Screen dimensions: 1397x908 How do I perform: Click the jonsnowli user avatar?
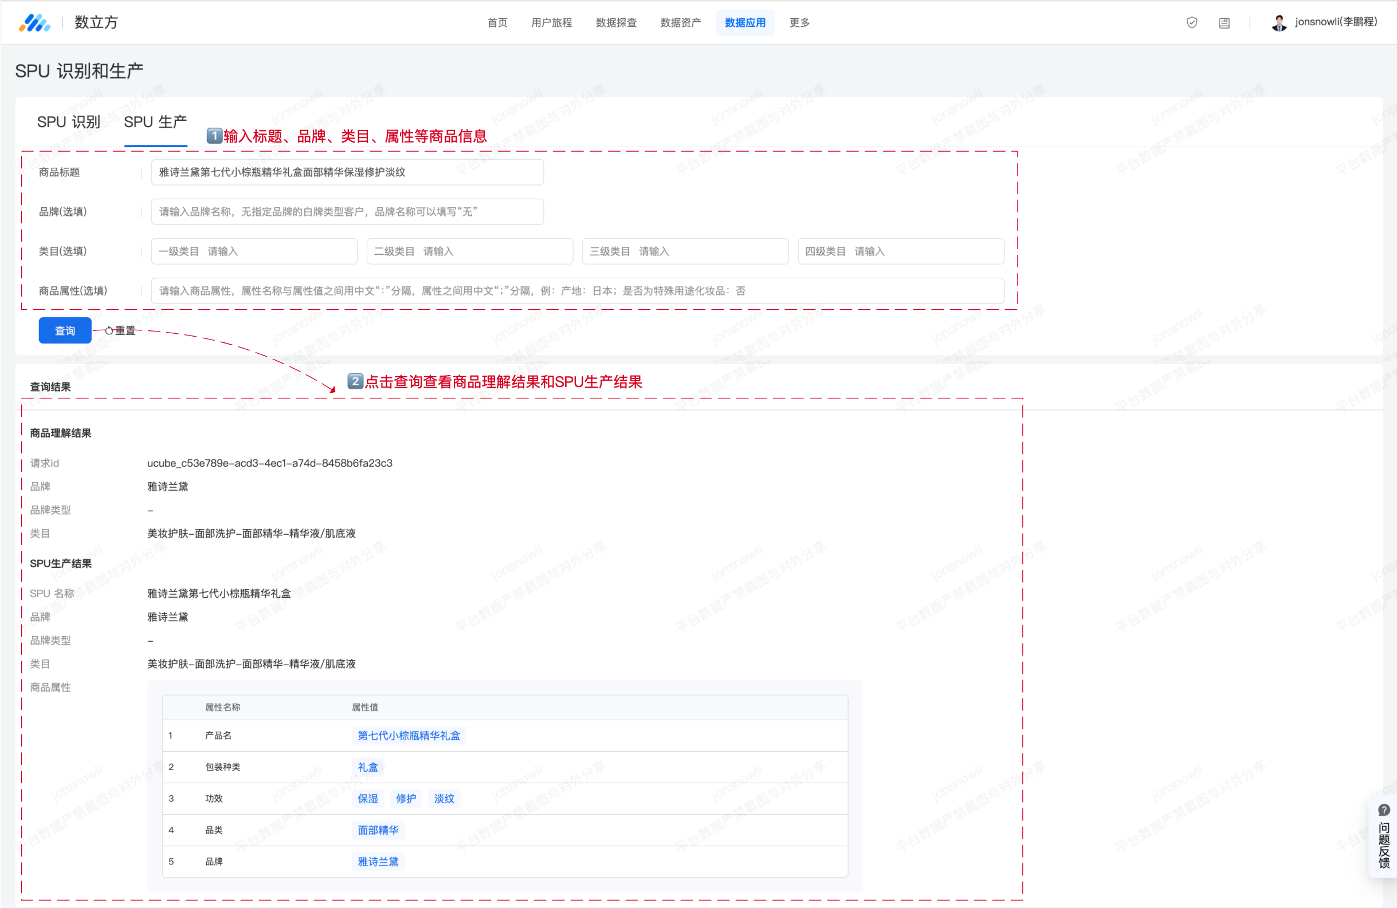tap(1278, 23)
